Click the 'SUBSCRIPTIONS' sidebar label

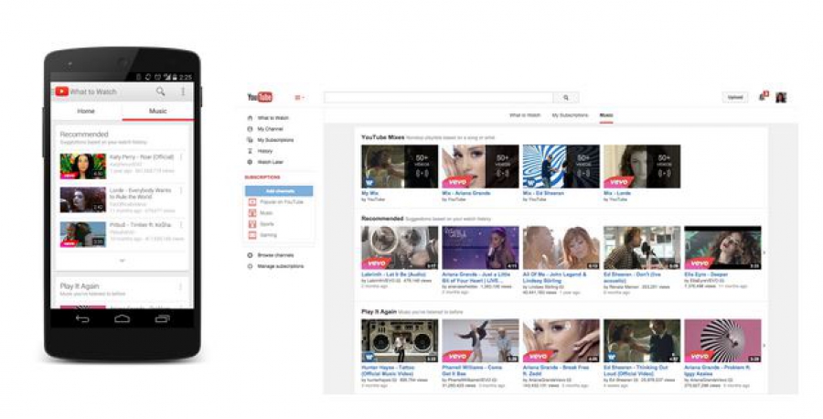point(262,177)
